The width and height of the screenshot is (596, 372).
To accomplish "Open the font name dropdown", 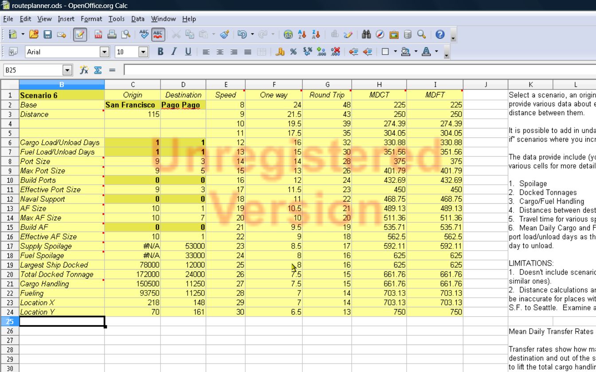I will (x=104, y=52).
